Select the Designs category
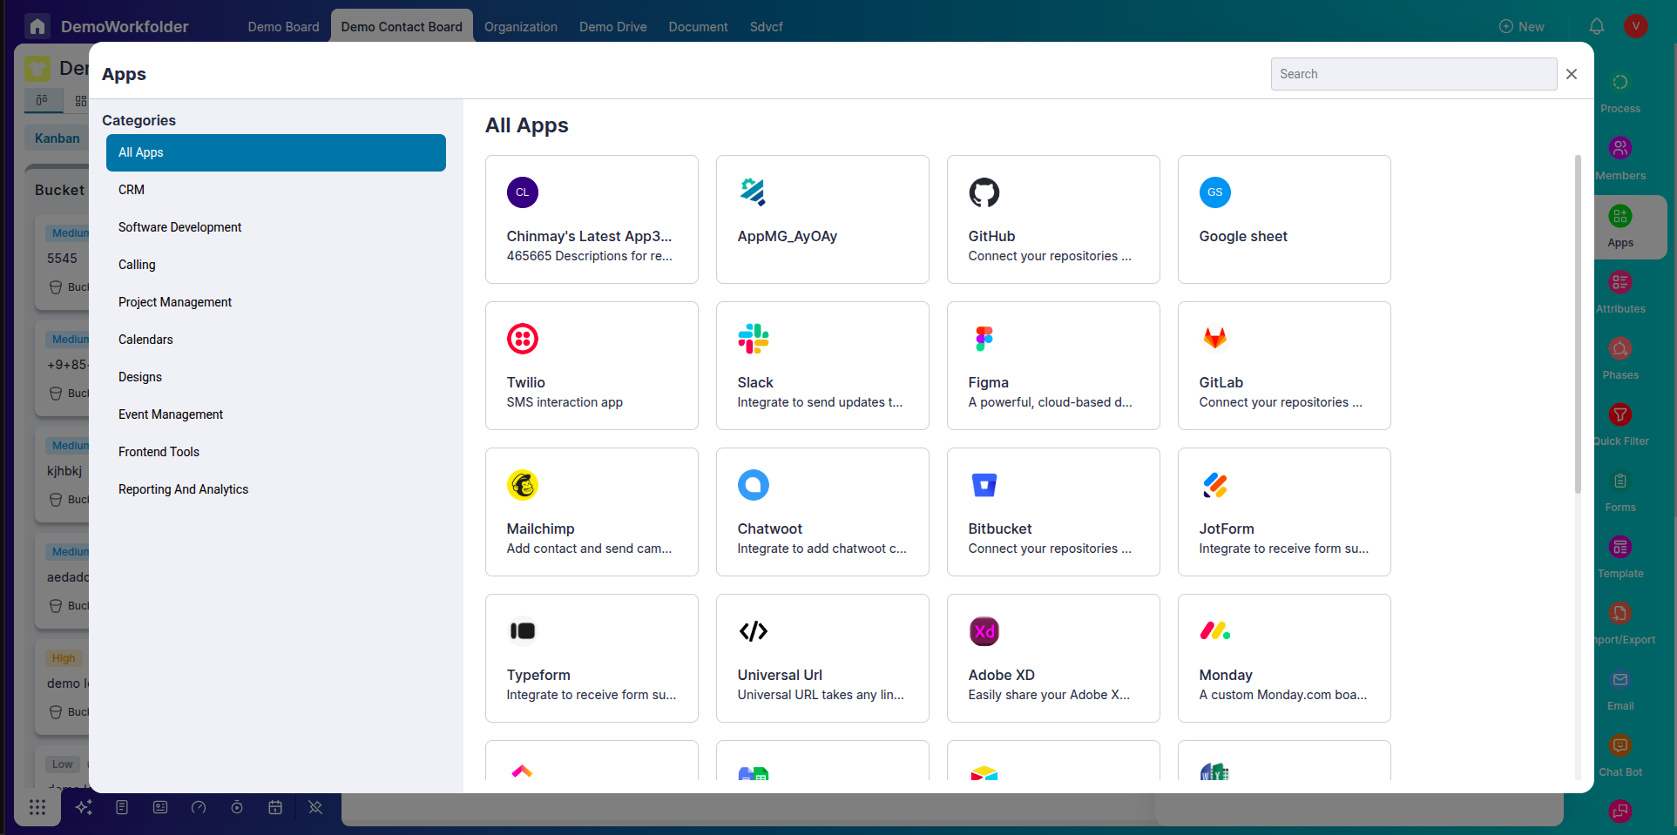Image resolution: width=1677 pixels, height=835 pixels. coord(276,377)
